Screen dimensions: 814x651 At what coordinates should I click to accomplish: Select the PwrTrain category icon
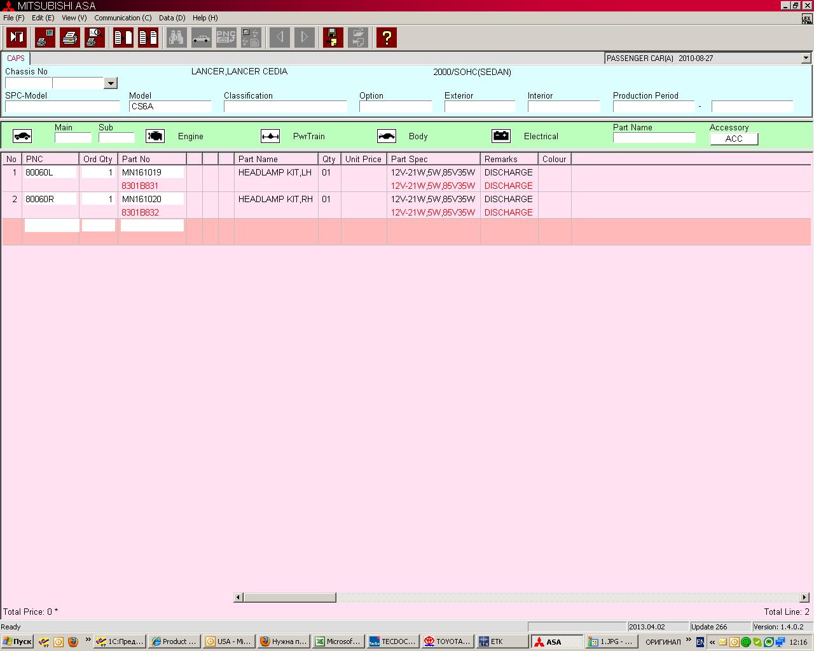pyautogui.click(x=270, y=136)
